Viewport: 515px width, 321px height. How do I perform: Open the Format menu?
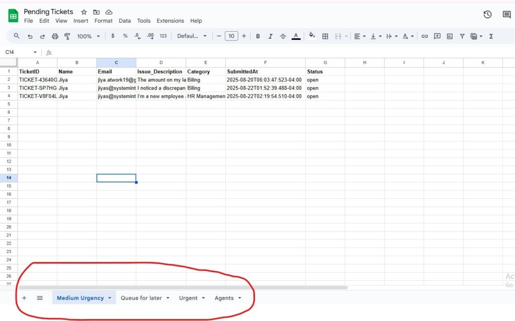click(x=103, y=21)
